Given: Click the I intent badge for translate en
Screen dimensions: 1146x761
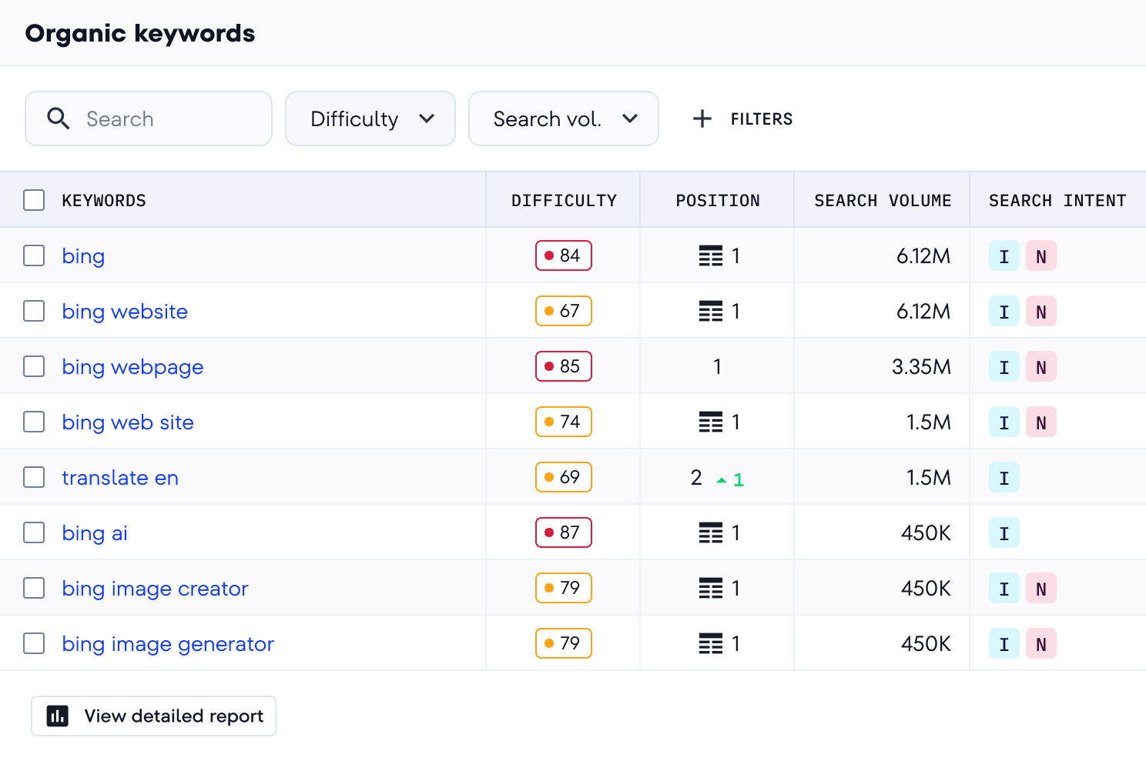Looking at the screenshot, I should (1004, 478).
